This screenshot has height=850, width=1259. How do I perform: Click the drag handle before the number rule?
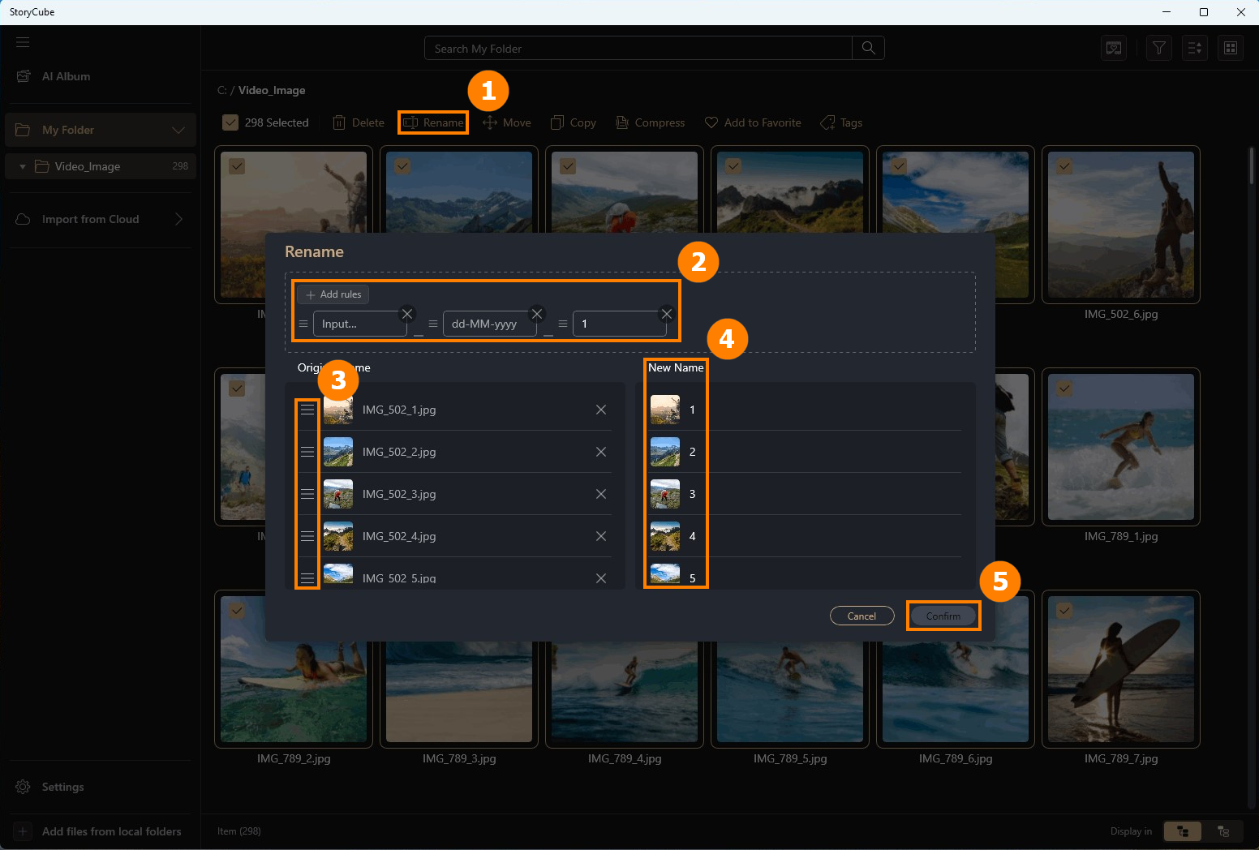click(563, 324)
